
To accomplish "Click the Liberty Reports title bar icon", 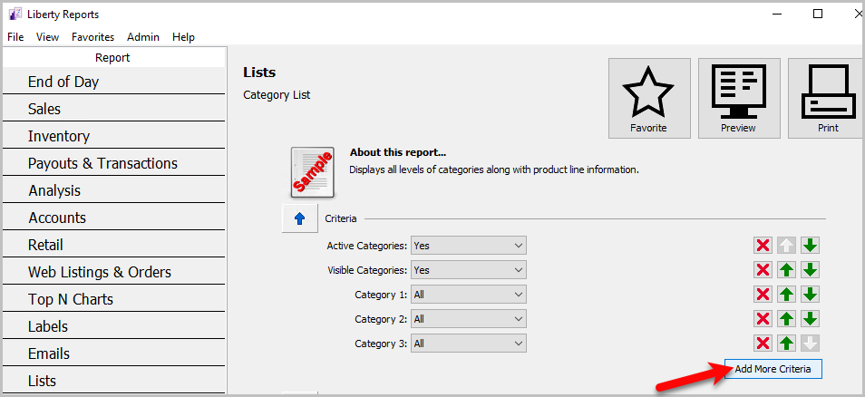I will pos(15,15).
